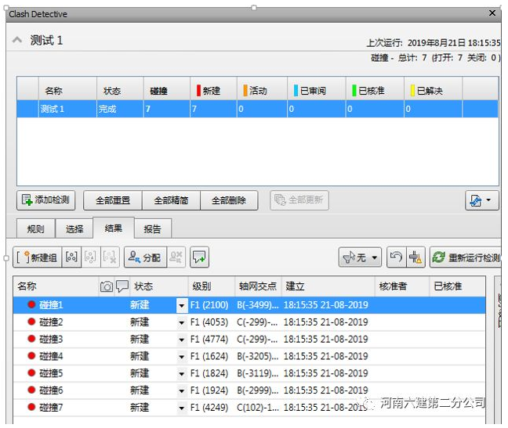This screenshot has height=428, width=508.
Task: Click the comment column header icon
Action: click(122, 286)
